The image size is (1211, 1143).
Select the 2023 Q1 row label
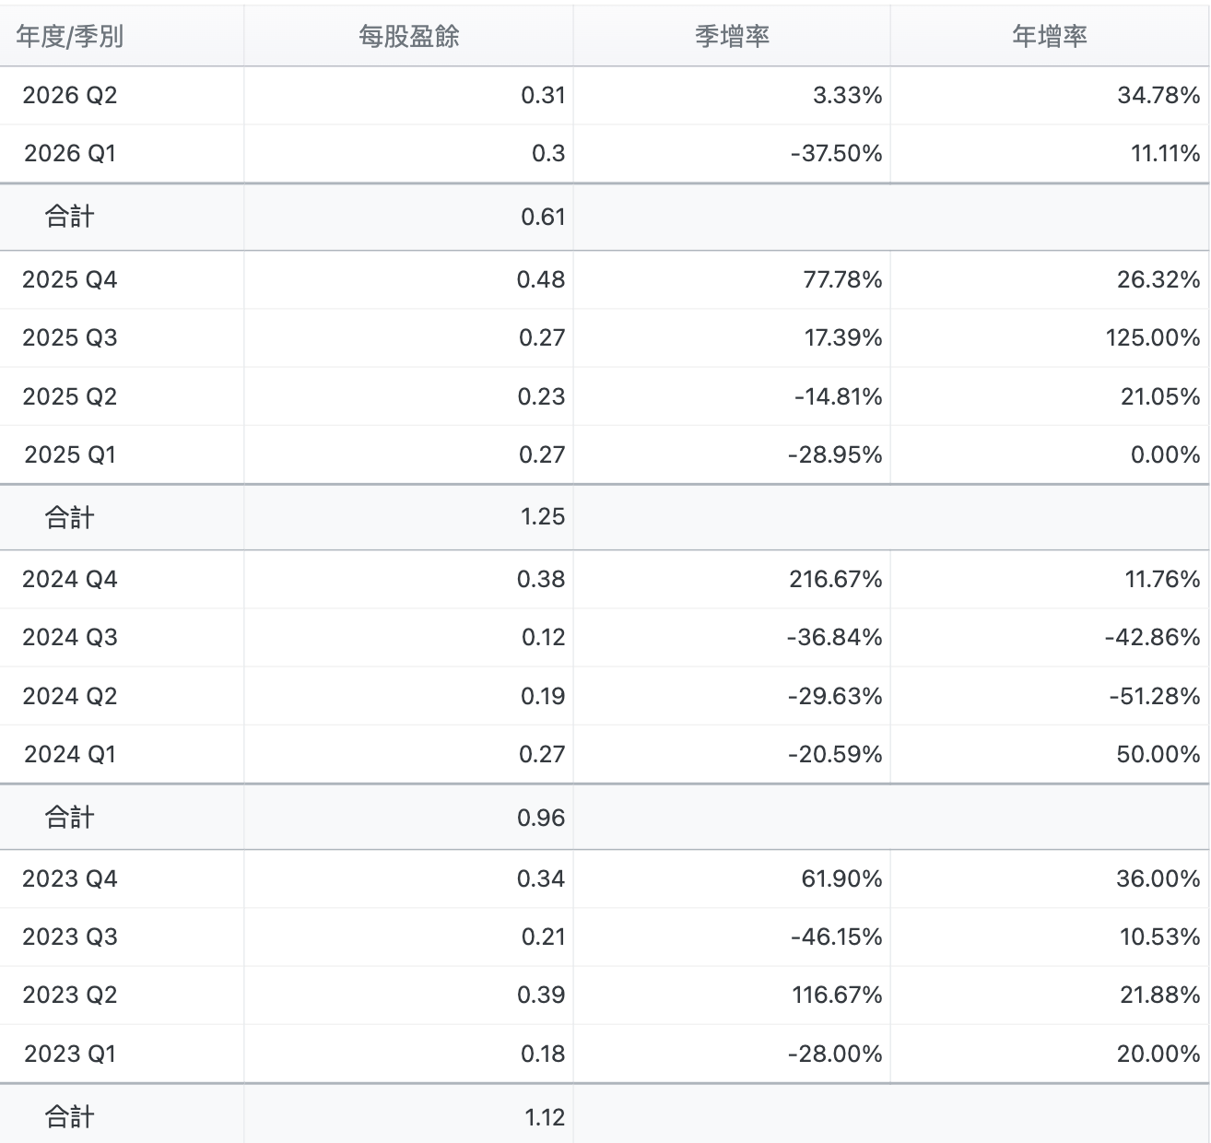pyautogui.click(x=70, y=1054)
